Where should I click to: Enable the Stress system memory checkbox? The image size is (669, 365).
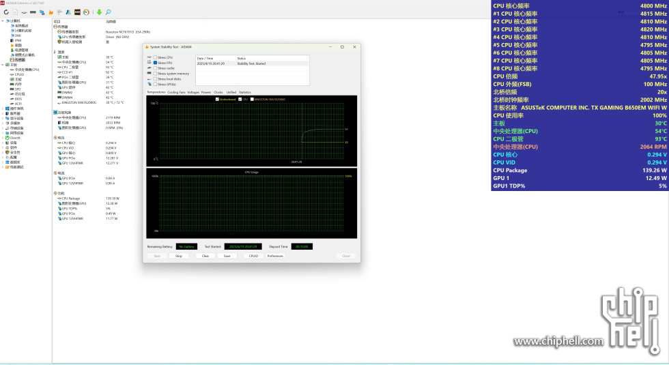(156, 74)
